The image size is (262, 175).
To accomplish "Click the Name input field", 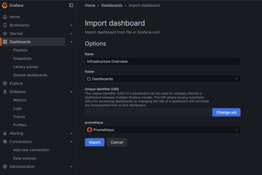I will click(162, 61).
